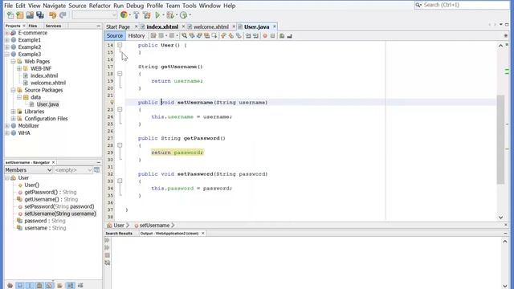The height and width of the screenshot is (289, 514).
Task: Click the editor vertical scrollbar thumb
Action: coord(500,139)
